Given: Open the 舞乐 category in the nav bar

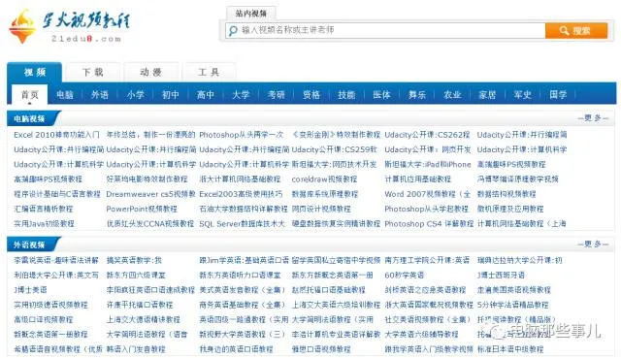Looking at the screenshot, I should 417,95.
